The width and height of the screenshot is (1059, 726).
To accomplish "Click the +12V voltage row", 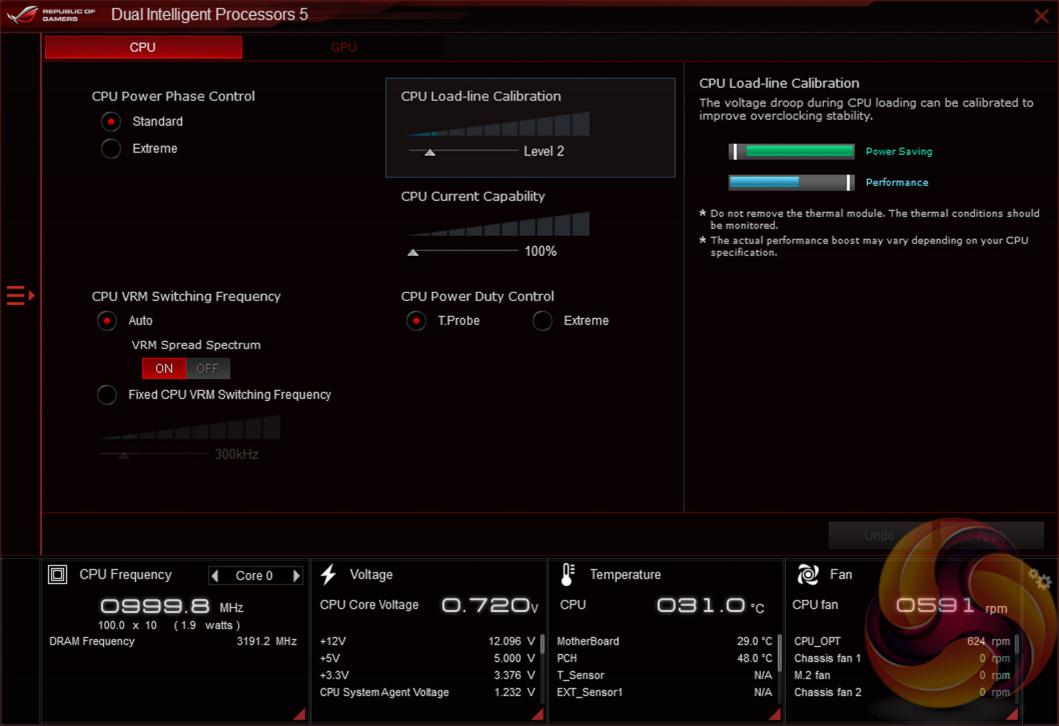I will pyautogui.click(x=427, y=641).
